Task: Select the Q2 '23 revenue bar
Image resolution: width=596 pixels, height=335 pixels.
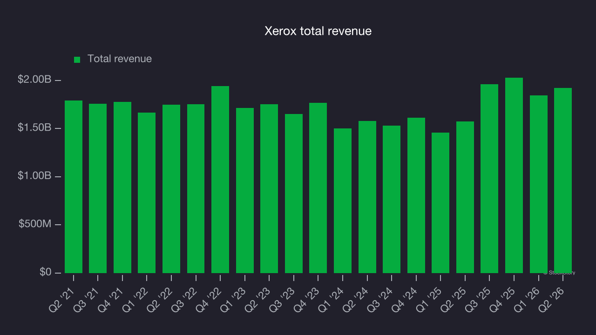Action: click(269, 188)
